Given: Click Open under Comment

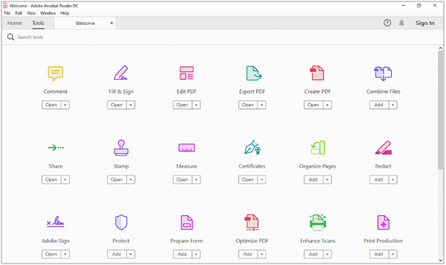Looking at the screenshot, I should (x=51, y=105).
